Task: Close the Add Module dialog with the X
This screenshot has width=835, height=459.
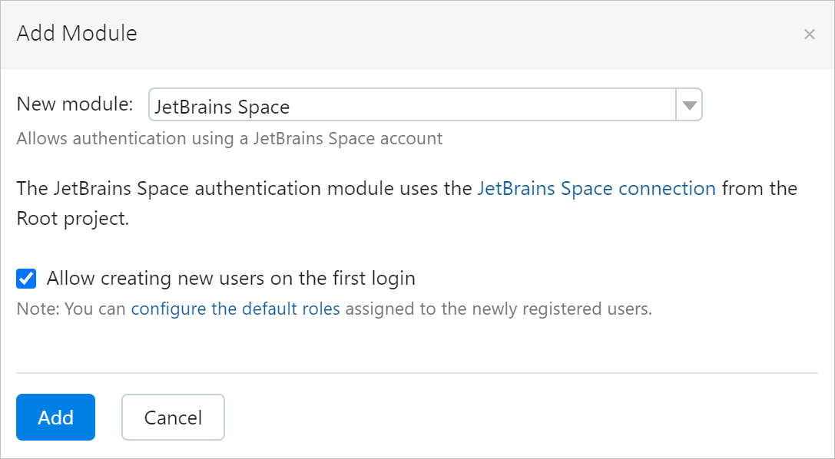Action: (x=810, y=34)
